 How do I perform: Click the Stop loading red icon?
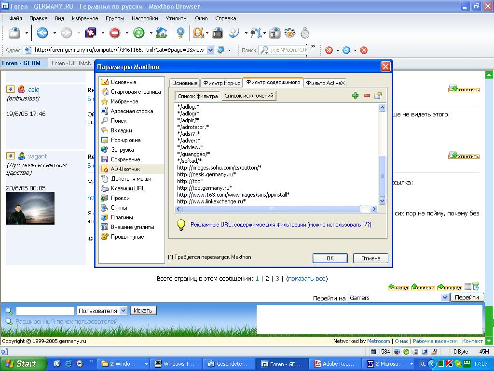(x=115, y=33)
